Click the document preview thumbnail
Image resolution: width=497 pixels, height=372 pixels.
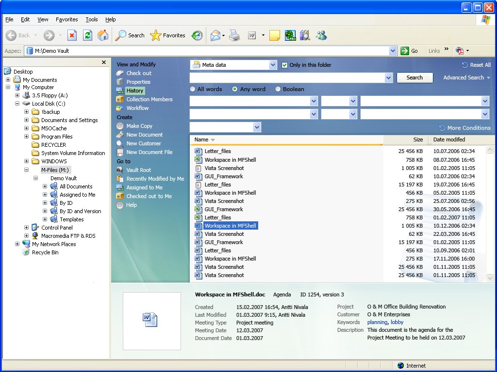tap(152, 321)
